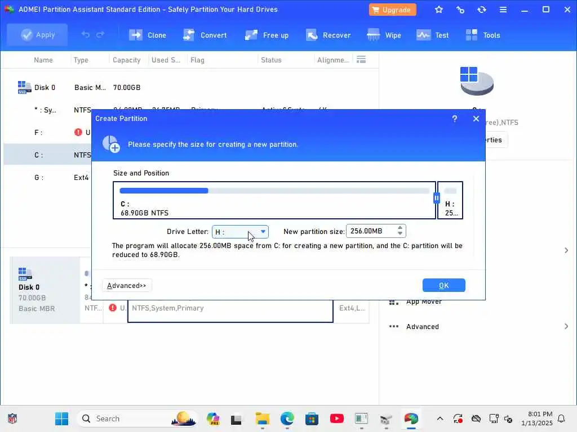Open YouTube from taskbar

[x=337, y=418]
